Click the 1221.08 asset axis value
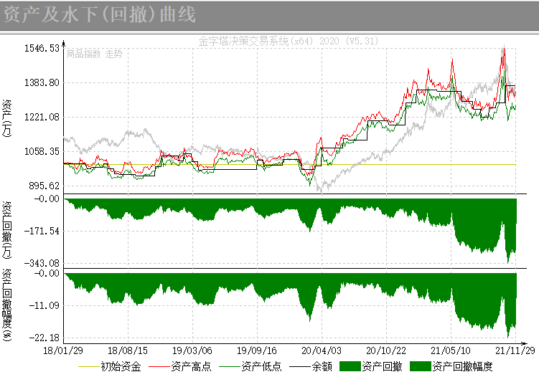 click(x=42, y=117)
